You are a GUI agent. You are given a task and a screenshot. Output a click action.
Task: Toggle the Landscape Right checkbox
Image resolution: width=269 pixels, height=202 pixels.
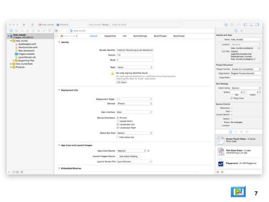(x=118, y=128)
